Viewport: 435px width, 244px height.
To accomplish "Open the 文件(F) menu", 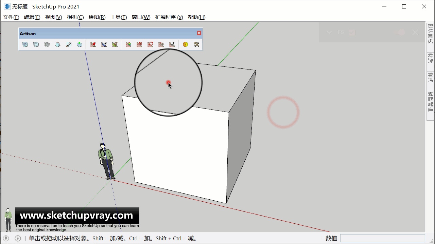I will click(x=11, y=17).
